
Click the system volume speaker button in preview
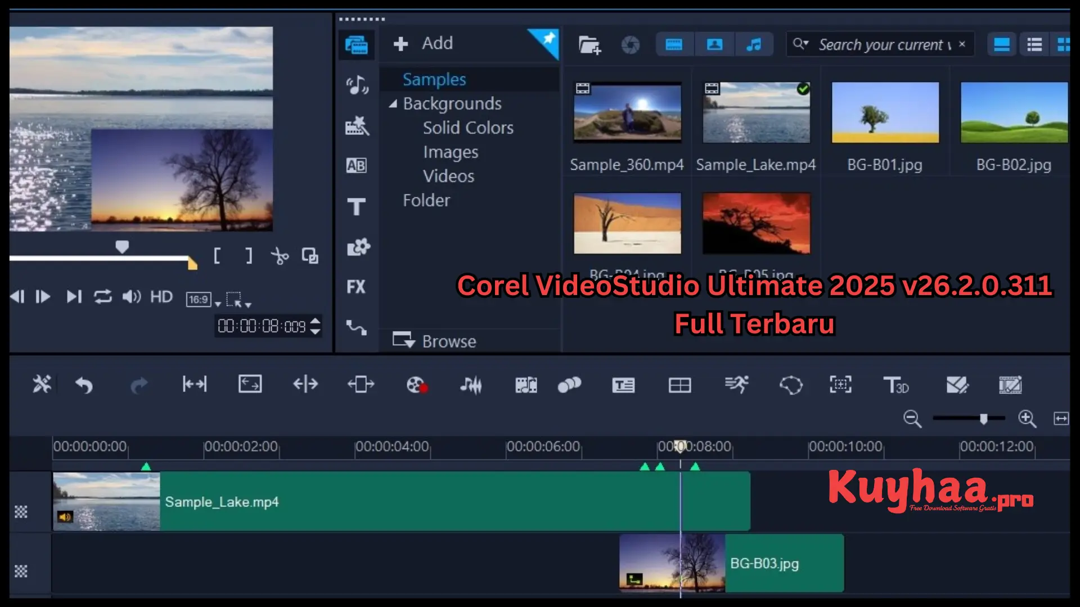(131, 297)
